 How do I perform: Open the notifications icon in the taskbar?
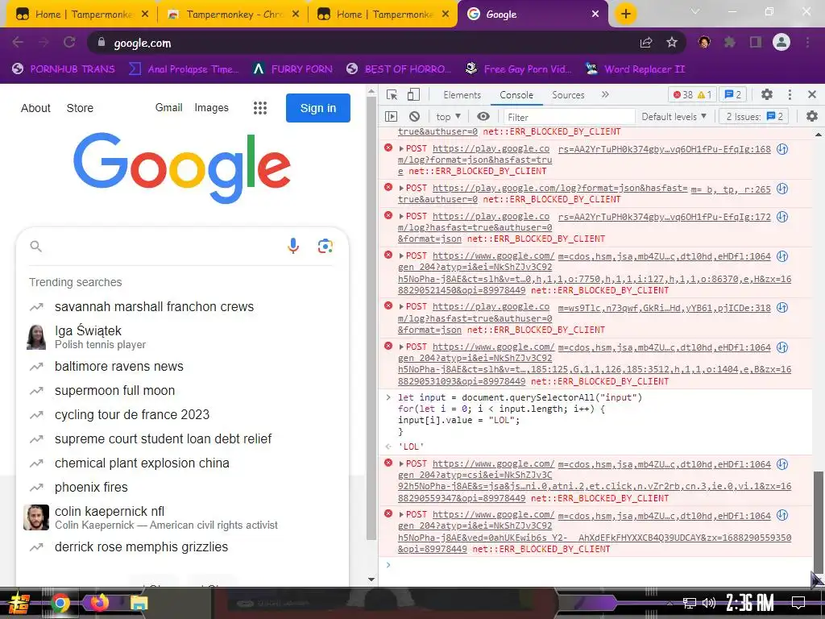tap(798, 603)
